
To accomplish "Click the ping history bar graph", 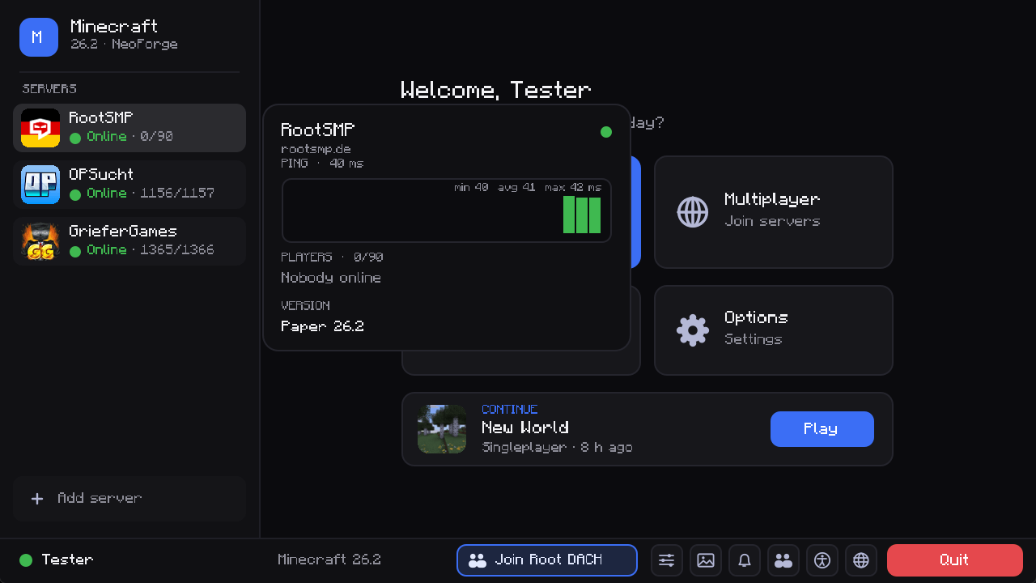I will point(447,211).
